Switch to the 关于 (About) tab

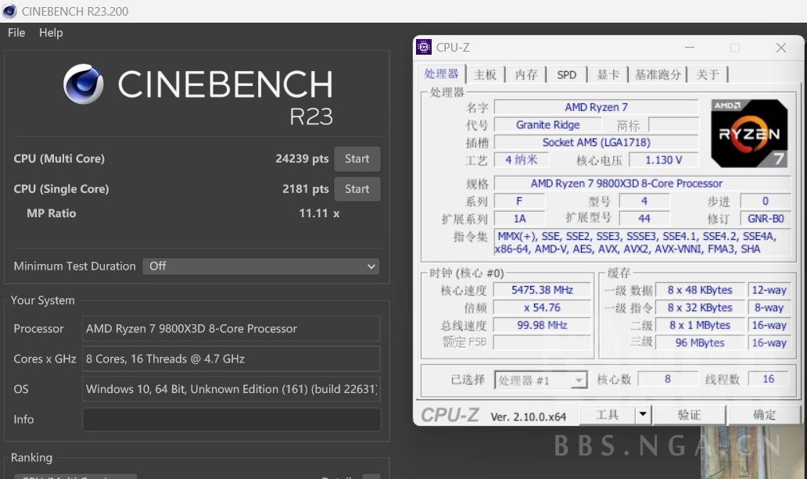(708, 74)
